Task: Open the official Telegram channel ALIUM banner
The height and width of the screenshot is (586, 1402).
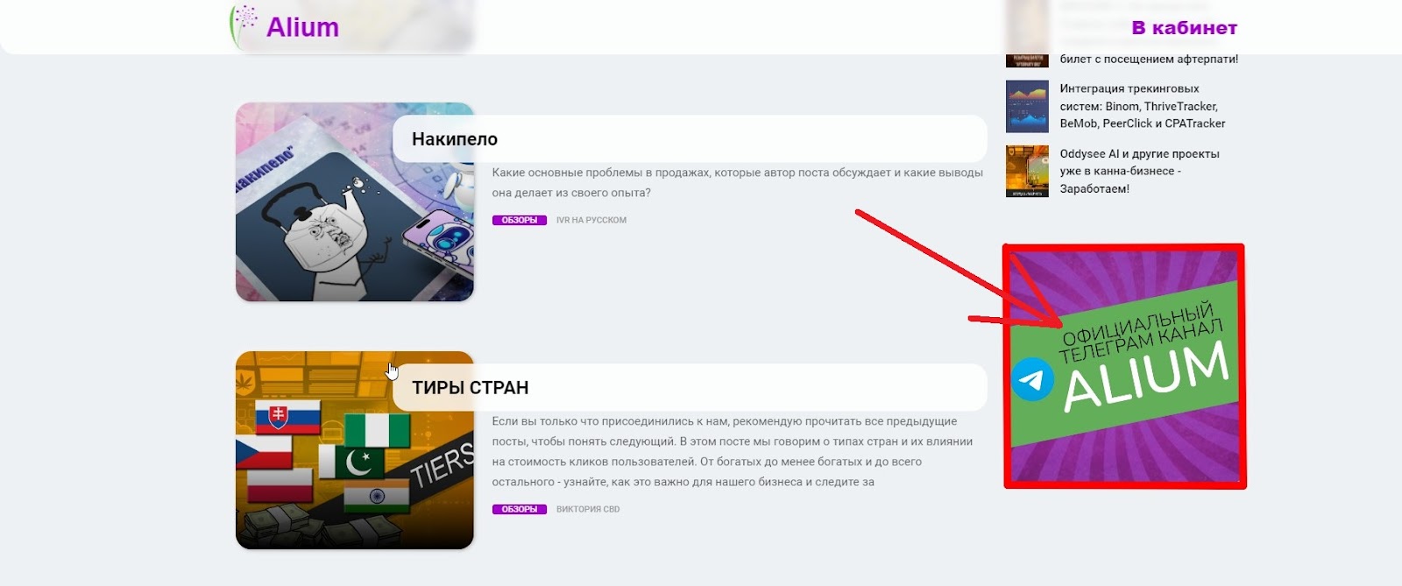Action: pos(1124,366)
